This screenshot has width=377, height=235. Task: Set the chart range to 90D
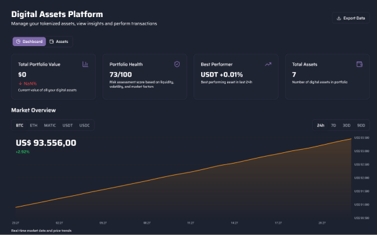[x=361, y=125]
